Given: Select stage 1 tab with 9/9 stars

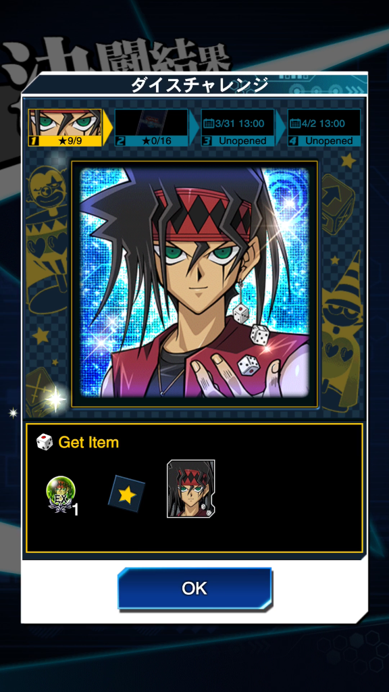Looking at the screenshot, I should pos(65,128).
